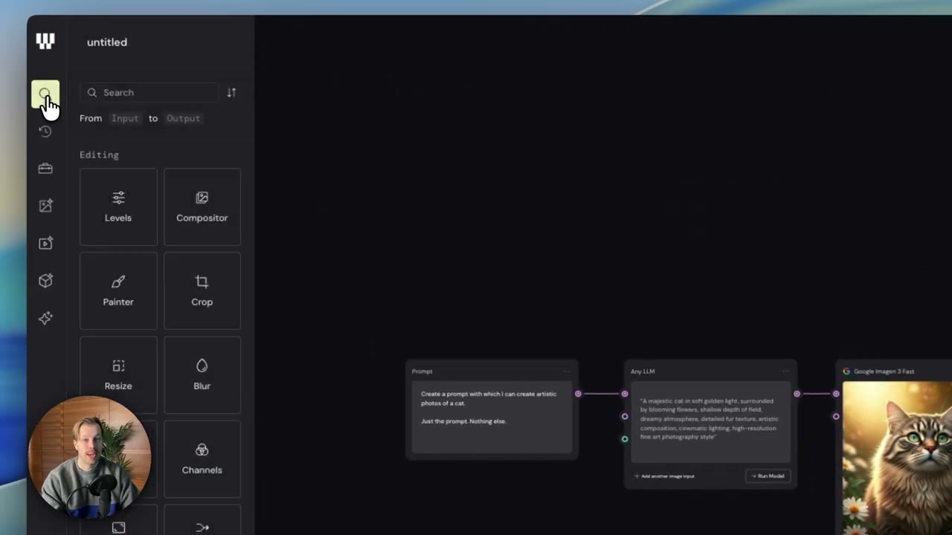Add the Compositor editing node
The width and height of the screenshot is (952, 535).
(202, 207)
